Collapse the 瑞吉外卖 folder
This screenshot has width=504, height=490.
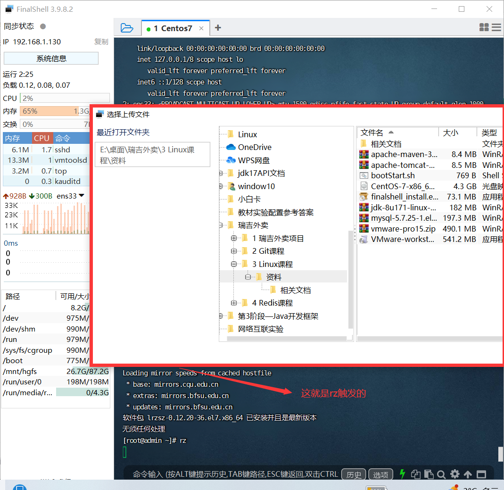click(x=221, y=225)
